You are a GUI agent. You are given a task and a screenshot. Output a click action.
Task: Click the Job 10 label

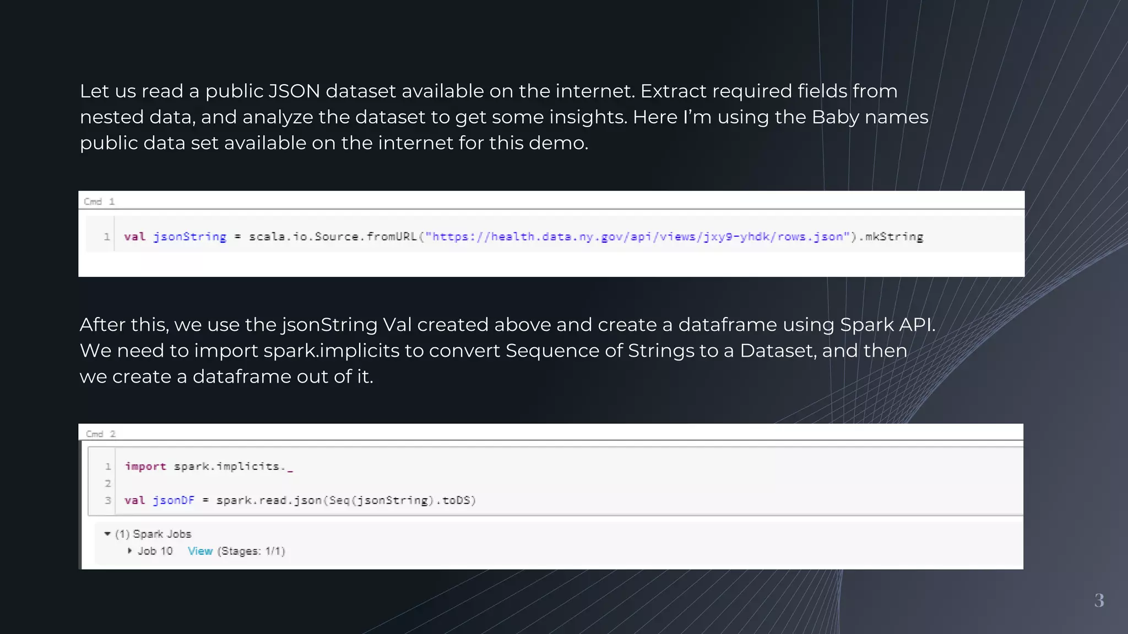pyautogui.click(x=155, y=551)
